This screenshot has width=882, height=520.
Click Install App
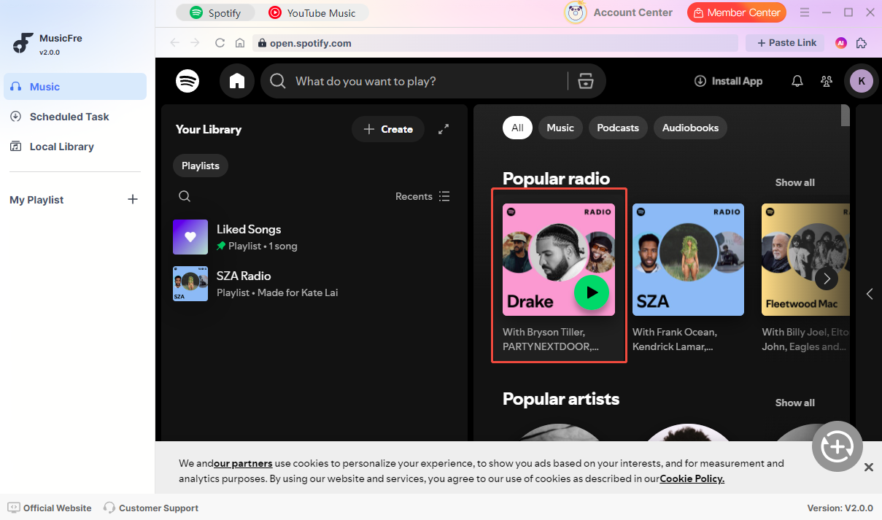pos(728,81)
